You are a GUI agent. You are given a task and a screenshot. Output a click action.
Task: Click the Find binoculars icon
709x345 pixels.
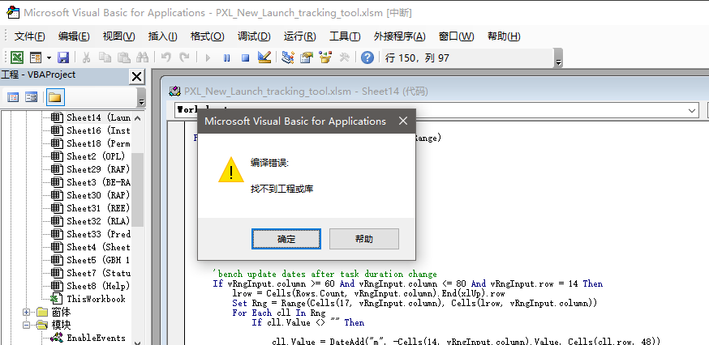tap(143, 57)
